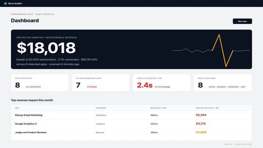Viewport: 263px width, 148px height.
Task: Click the Analytics category cell
Action: (x=100, y=124)
